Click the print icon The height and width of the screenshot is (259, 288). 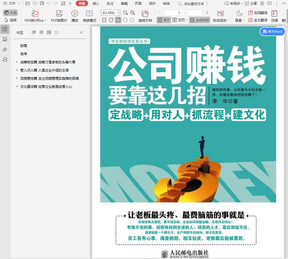click(x=42, y=3)
